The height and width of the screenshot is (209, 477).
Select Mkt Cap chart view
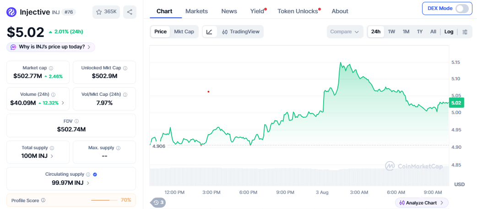pyautogui.click(x=184, y=31)
